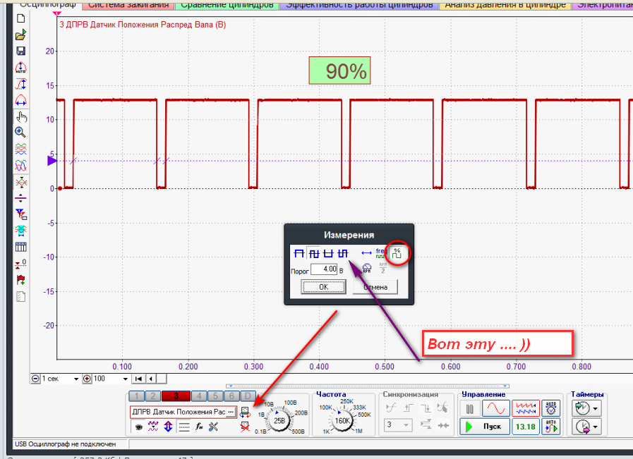Click the Пуск start button
Viewport: 633px width, 459px height.
coord(484,427)
